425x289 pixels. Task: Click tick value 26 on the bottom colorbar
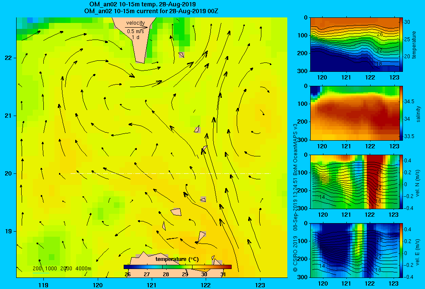(127, 275)
